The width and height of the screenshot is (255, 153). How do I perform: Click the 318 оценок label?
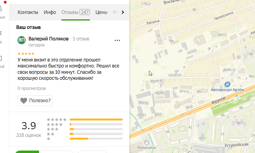(29, 135)
